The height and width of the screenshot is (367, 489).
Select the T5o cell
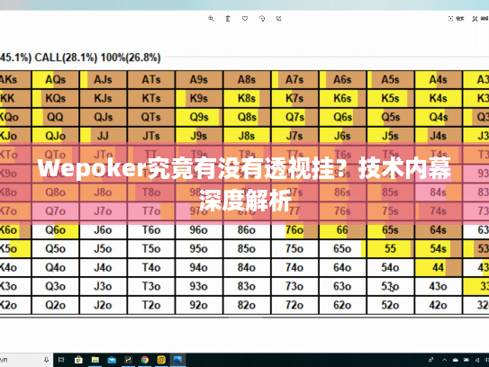click(151, 249)
